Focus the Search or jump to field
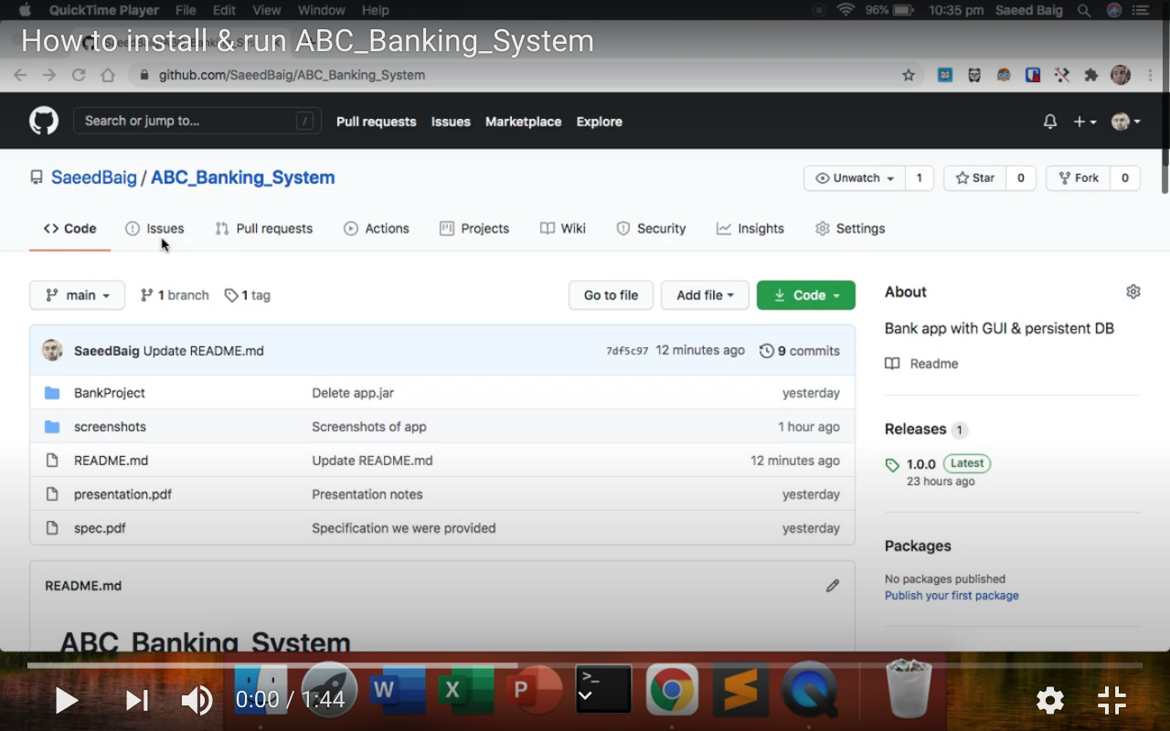This screenshot has width=1170, height=731. 197,121
